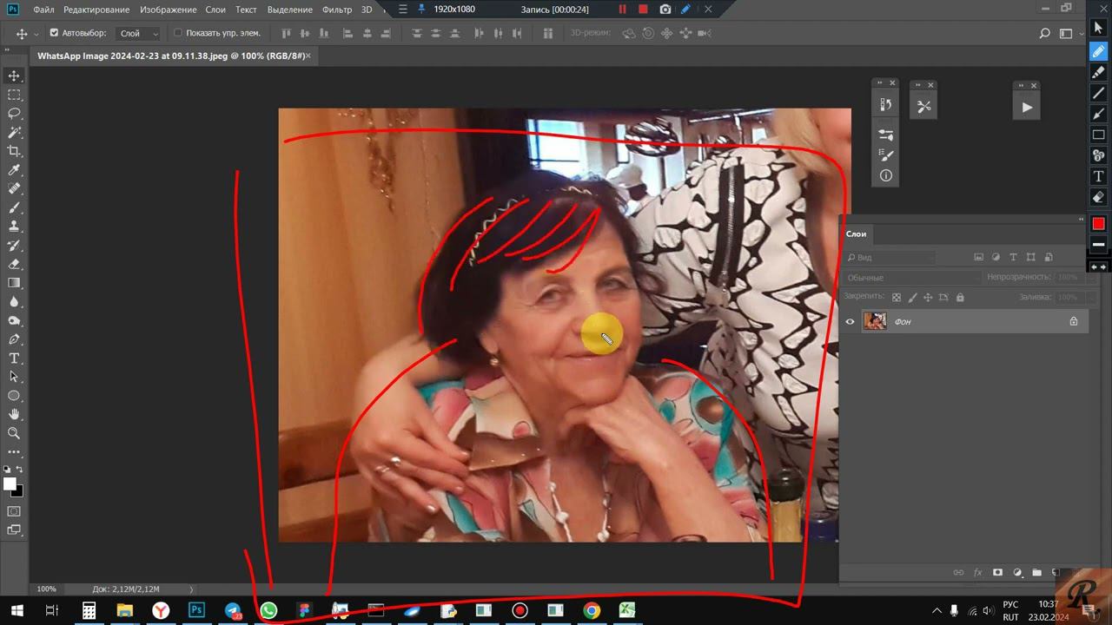
Task: Hide the Фон layer with the eye icon
Action: 851,321
